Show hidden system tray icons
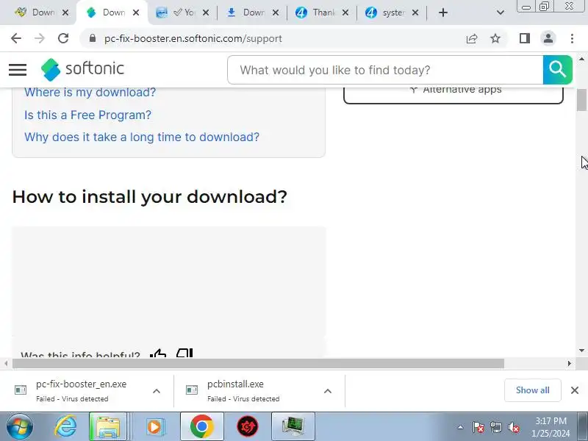Image resolution: width=588 pixels, height=441 pixels. [460, 427]
